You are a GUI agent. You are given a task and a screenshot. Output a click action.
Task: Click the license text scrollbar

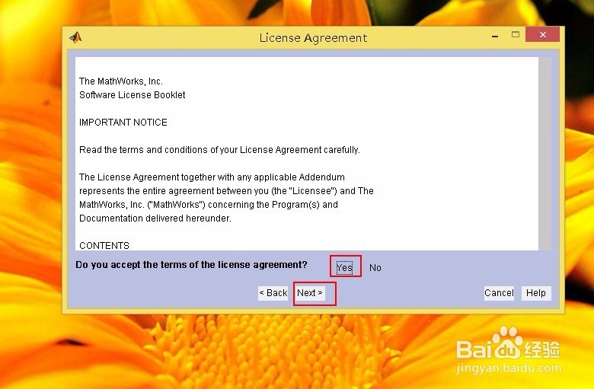[544, 154]
